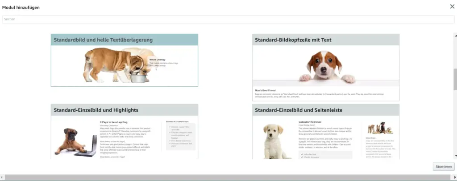Click the vertical scrollbar thumb

tap(455, 80)
